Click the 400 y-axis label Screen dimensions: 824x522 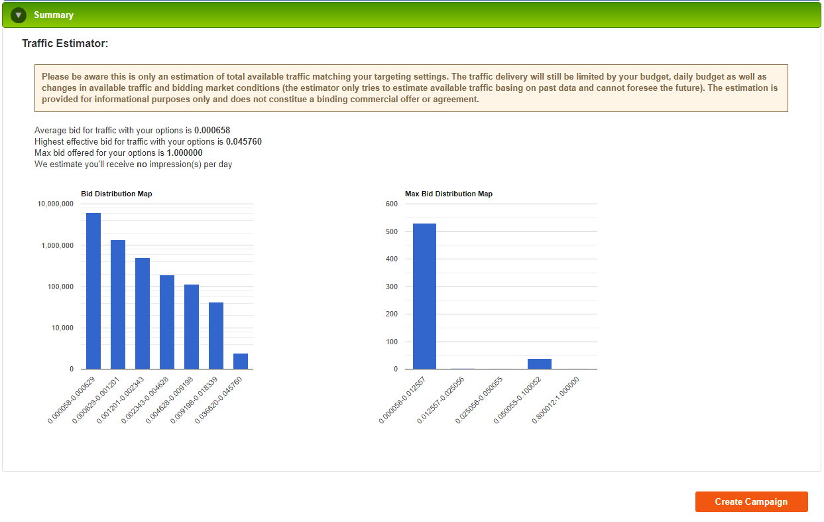click(x=391, y=259)
